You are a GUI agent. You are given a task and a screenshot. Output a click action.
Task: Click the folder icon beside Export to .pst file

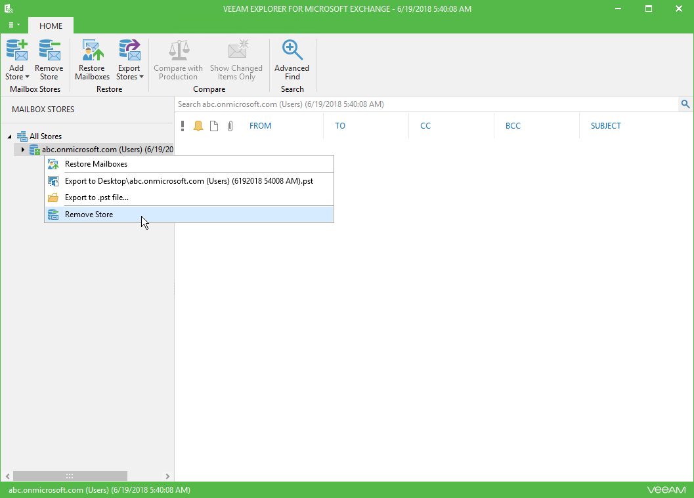53,197
